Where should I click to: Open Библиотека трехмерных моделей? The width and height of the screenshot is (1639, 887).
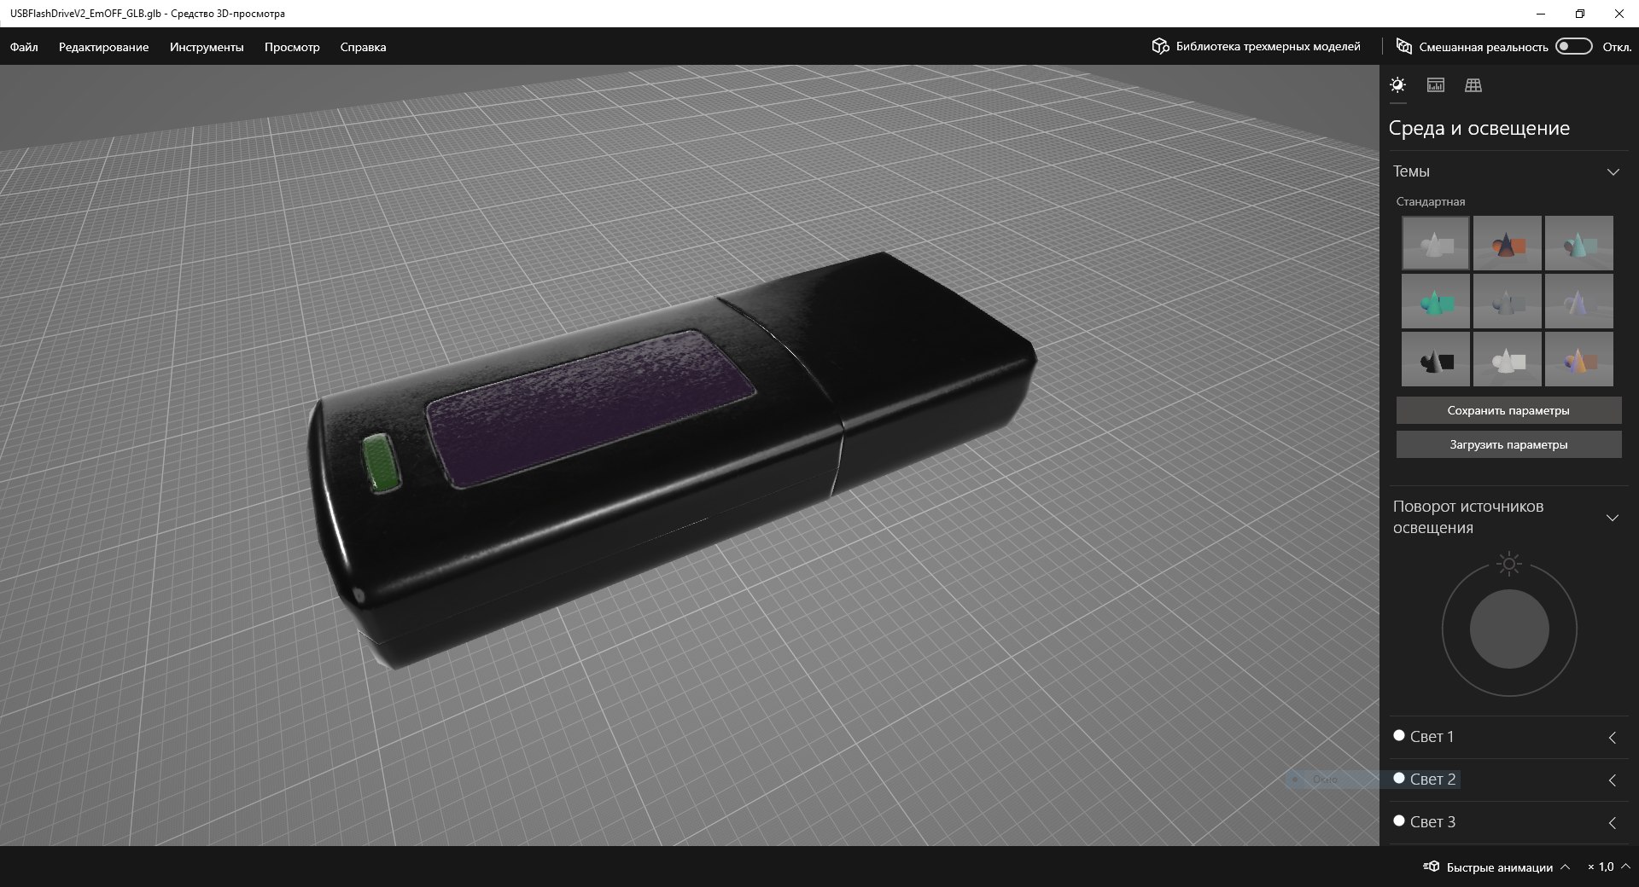pyautogui.click(x=1268, y=46)
